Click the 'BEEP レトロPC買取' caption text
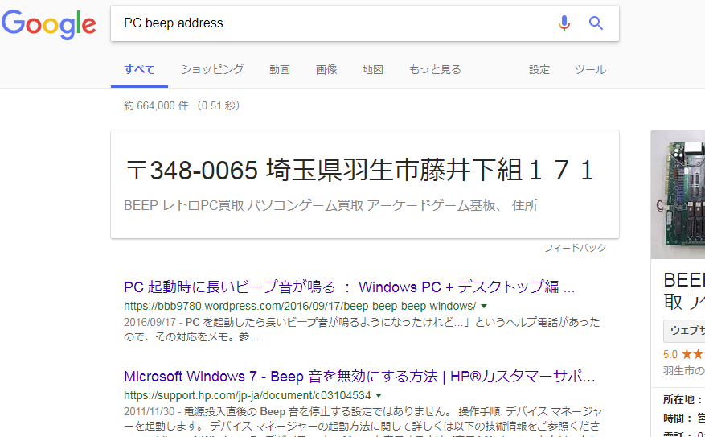This screenshot has width=705, height=437. coord(330,206)
